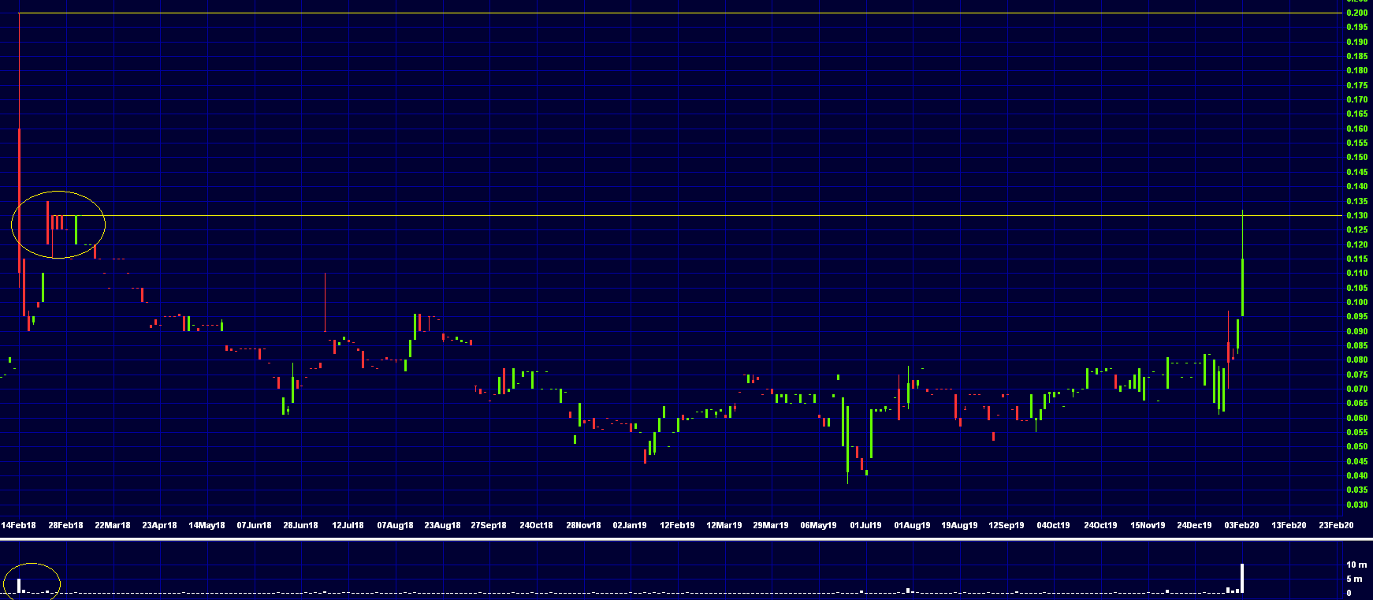
Task: Select the 12Jul18 date label
Action: pyautogui.click(x=348, y=525)
